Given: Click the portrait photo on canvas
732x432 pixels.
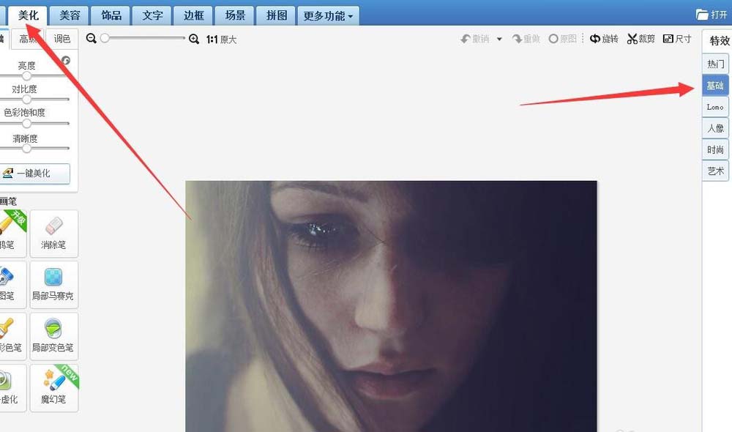Looking at the screenshot, I should 391,306.
